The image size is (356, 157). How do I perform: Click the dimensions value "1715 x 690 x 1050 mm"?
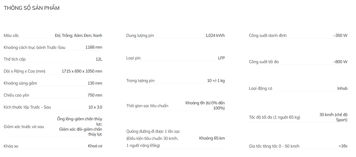point(82,71)
